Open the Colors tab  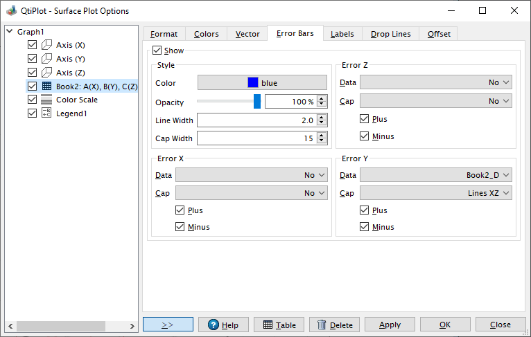tap(206, 34)
